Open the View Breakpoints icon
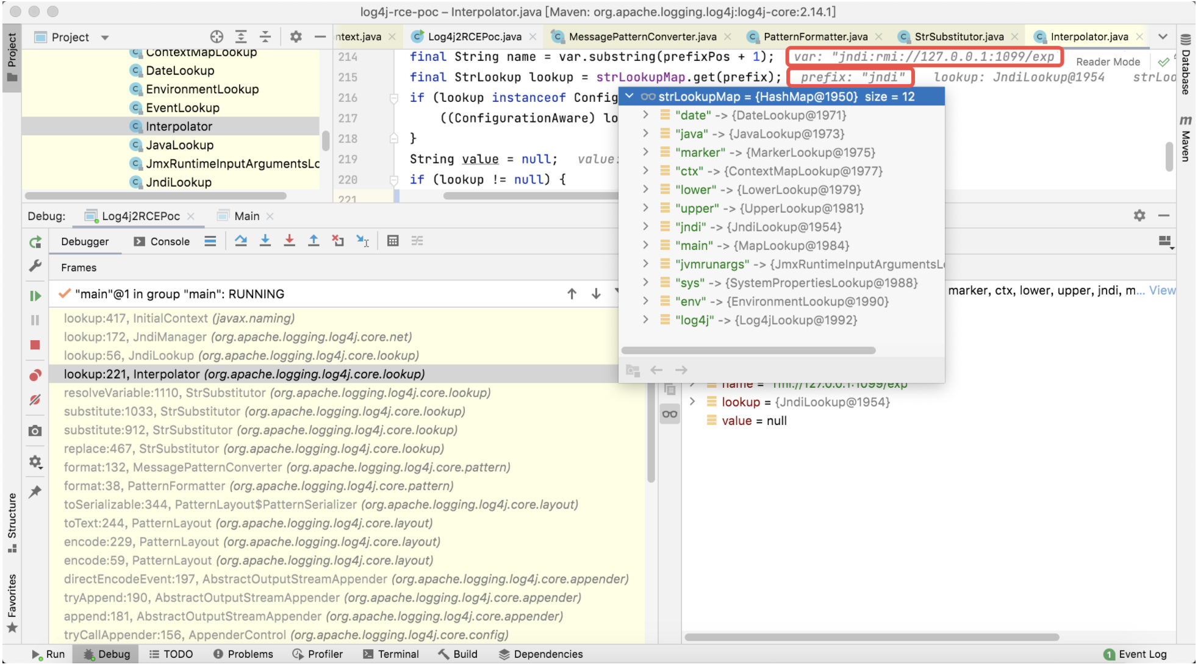The image size is (1198, 667). (35, 375)
